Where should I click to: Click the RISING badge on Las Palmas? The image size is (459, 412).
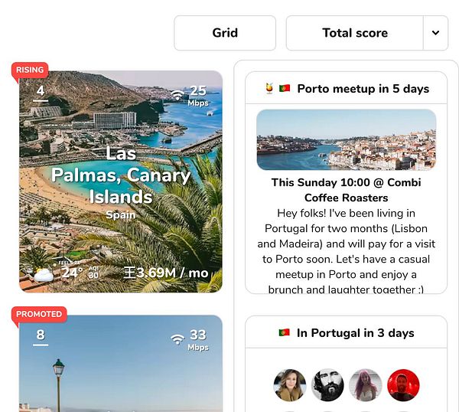pos(30,70)
